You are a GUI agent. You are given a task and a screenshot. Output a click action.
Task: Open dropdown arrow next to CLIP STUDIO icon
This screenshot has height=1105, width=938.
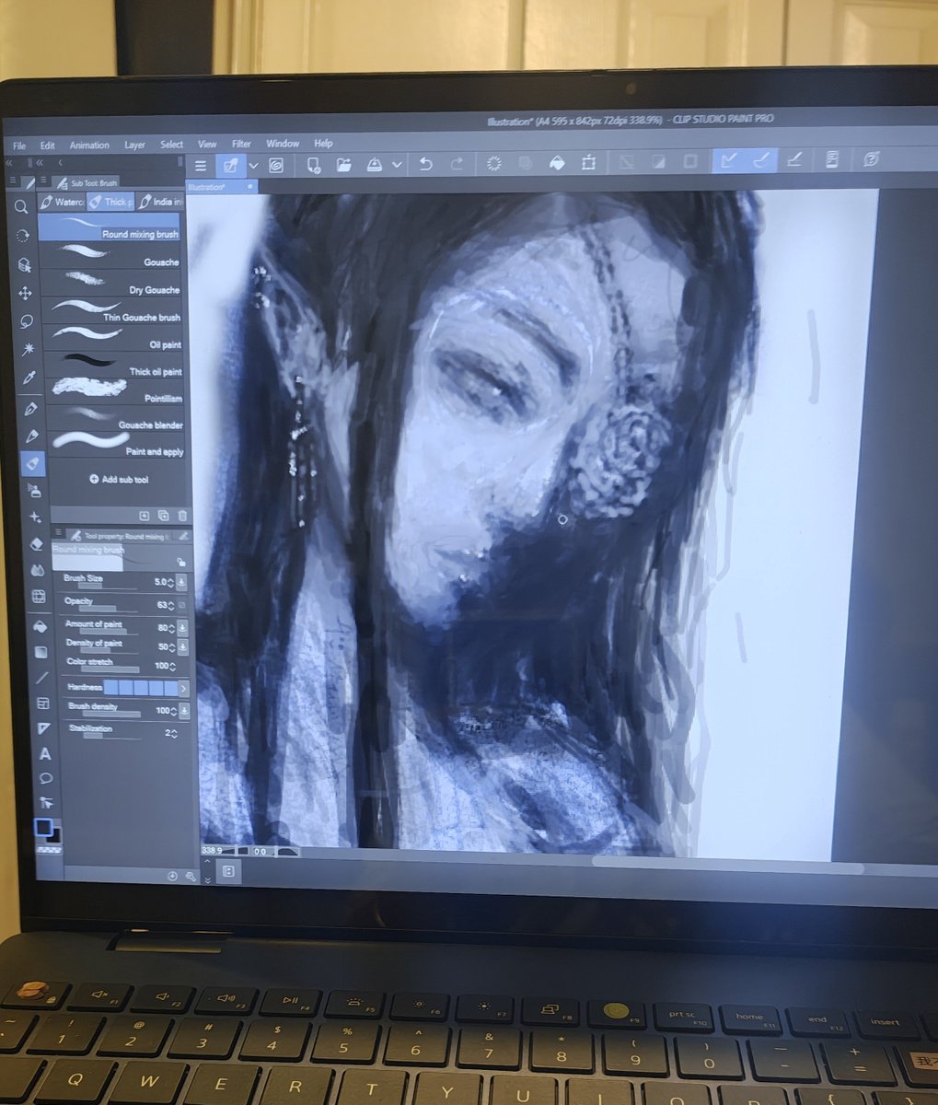[253, 166]
